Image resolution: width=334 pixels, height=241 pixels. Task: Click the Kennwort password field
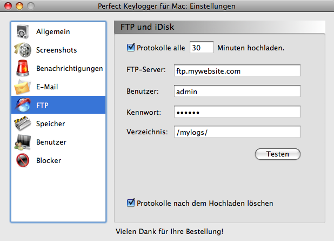coord(237,112)
